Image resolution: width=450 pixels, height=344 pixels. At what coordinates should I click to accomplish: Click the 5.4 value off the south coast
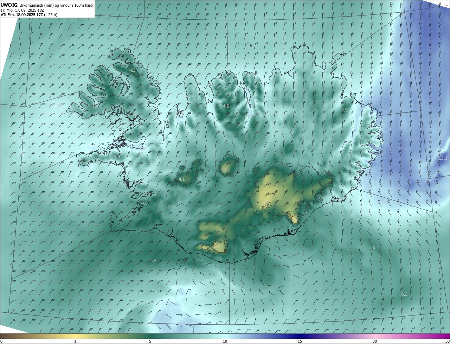point(153,261)
